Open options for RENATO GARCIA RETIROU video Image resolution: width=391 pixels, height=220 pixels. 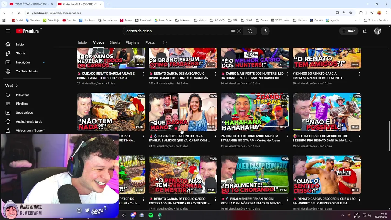[x=215, y=199]
